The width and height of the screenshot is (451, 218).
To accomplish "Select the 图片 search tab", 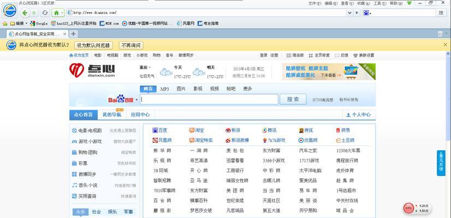I will pyautogui.click(x=181, y=89).
